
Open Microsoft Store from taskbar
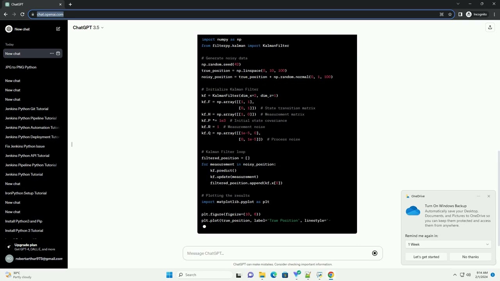[x=285, y=275]
